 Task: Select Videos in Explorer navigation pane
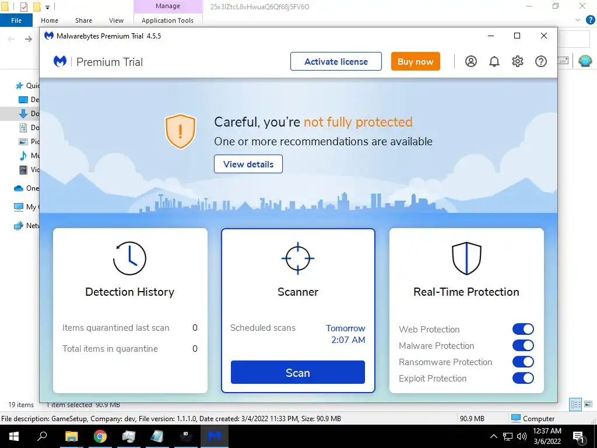29,170
